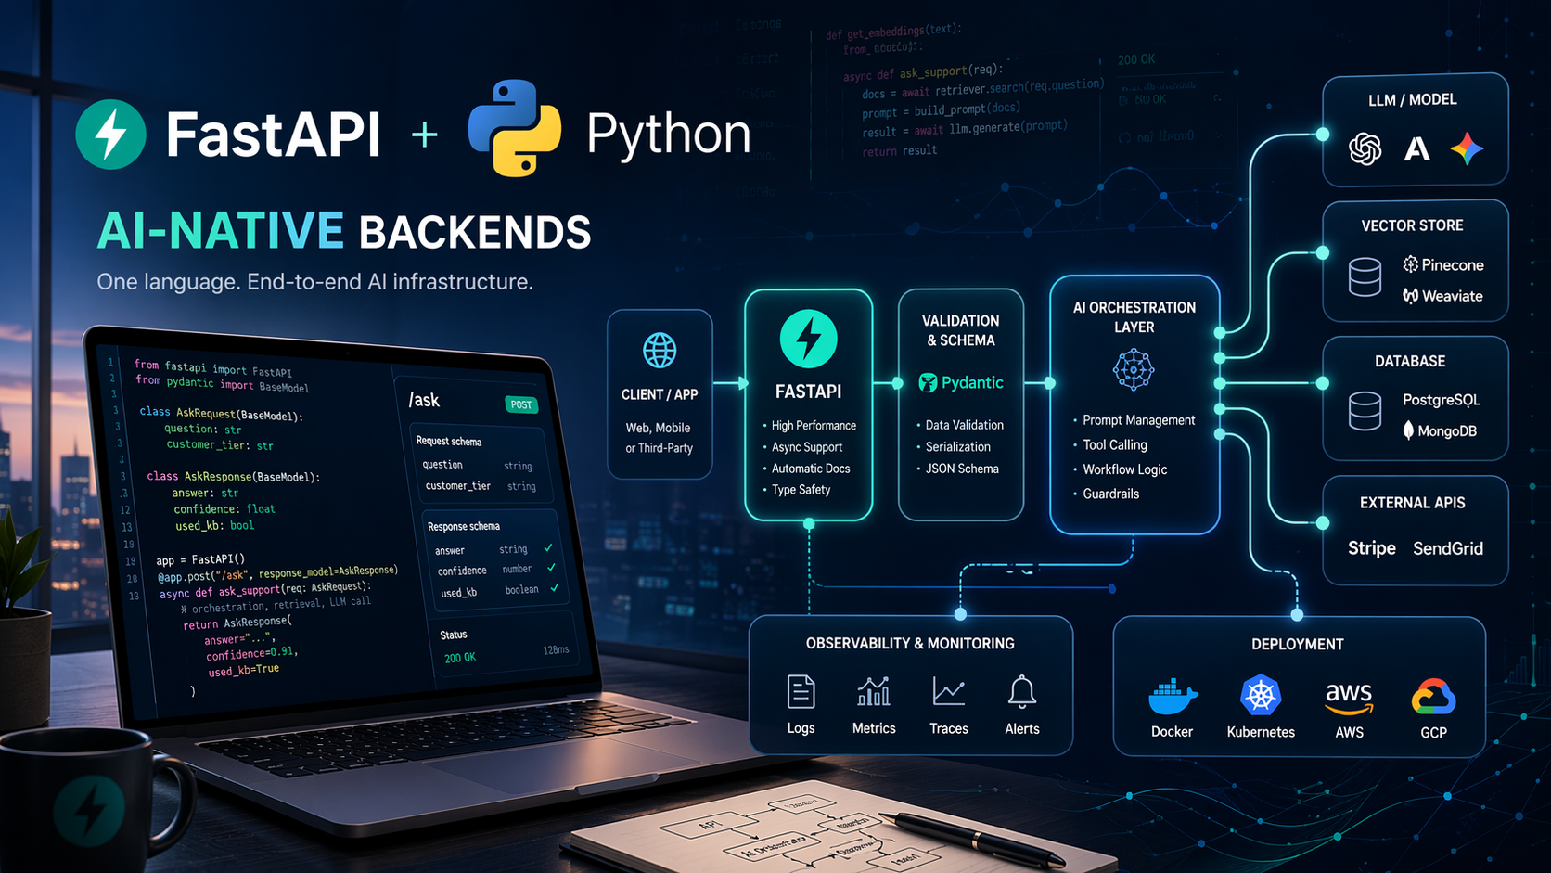Click the "Request schema" heading

(449, 442)
